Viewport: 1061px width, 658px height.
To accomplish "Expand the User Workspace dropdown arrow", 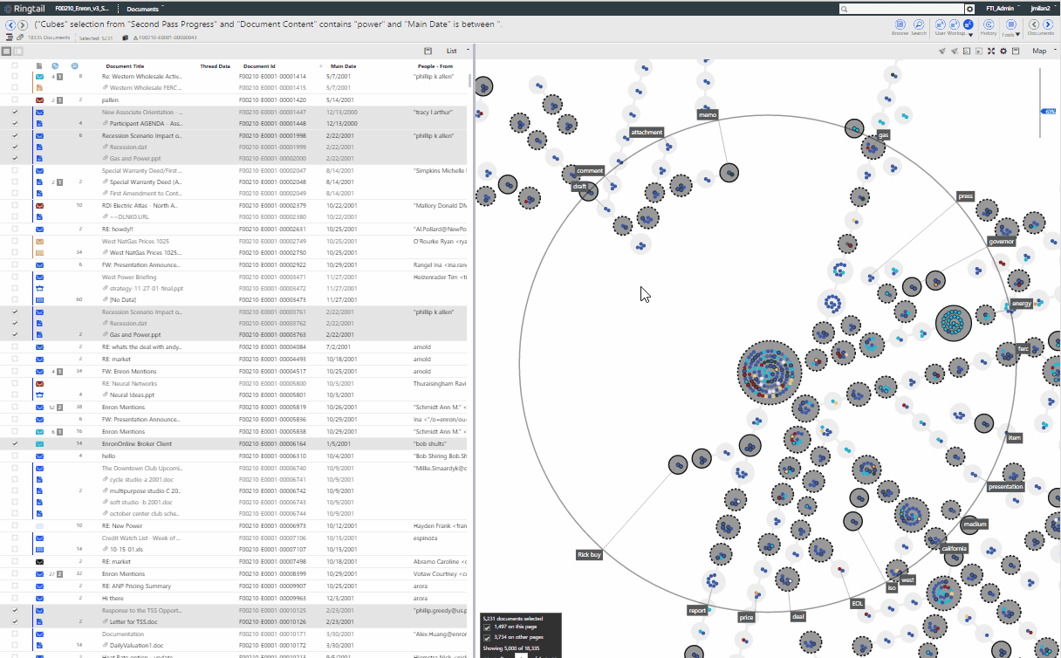I will coord(970,35).
